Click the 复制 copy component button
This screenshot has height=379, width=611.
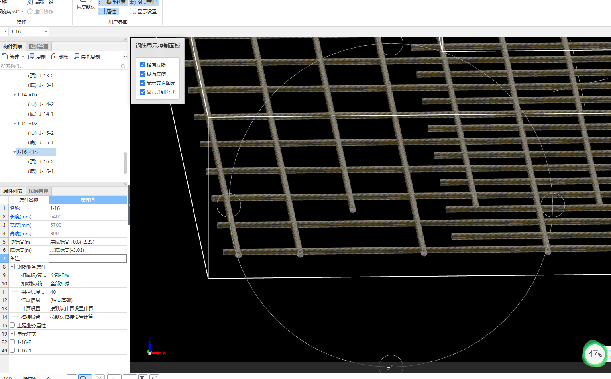37,57
